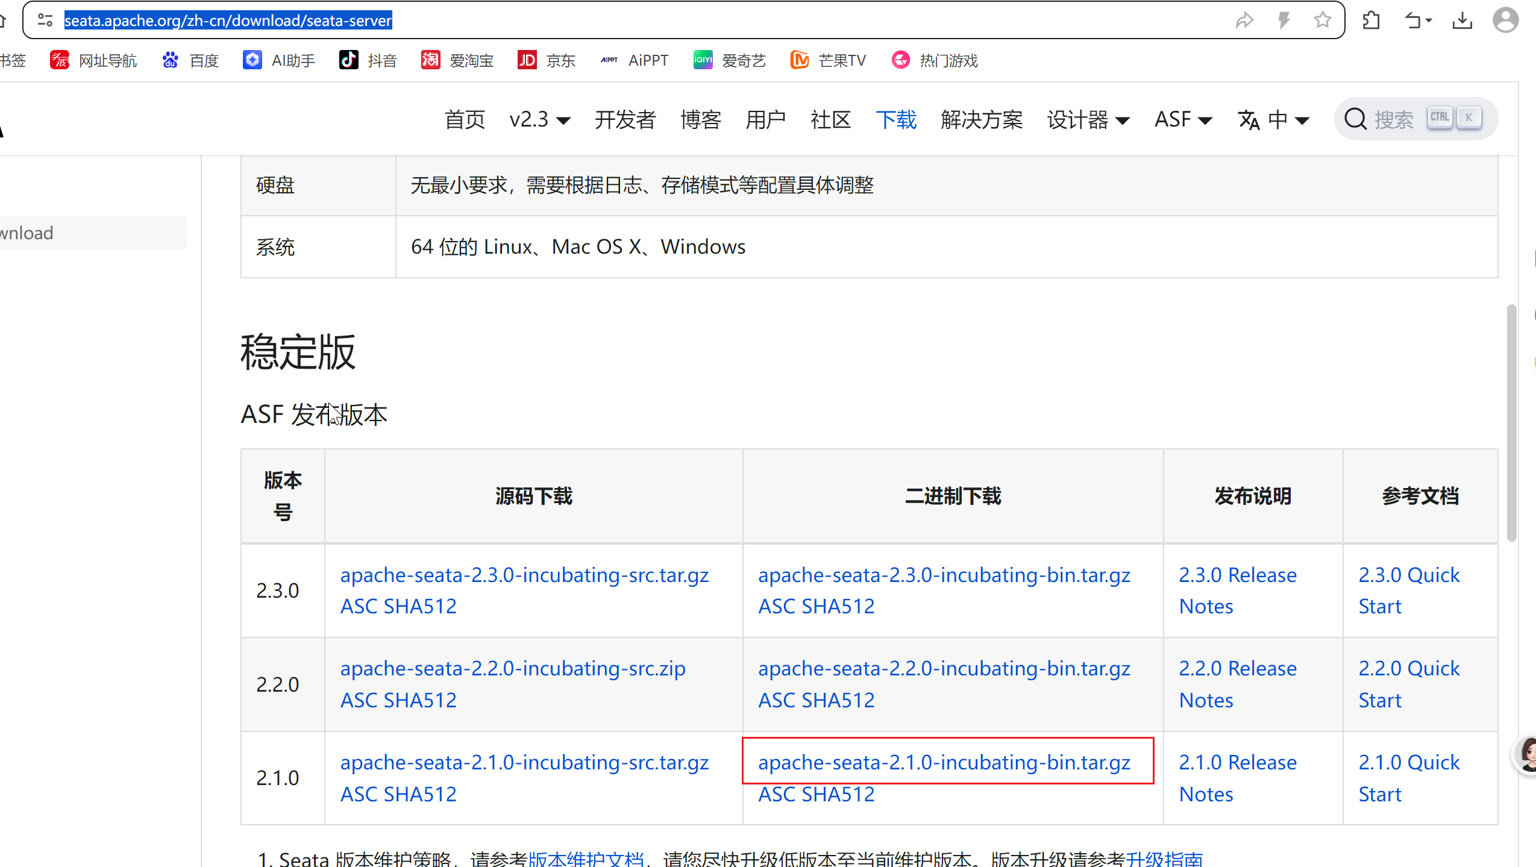Open 2.2.0 Quick Start
Image resolution: width=1536 pixels, height=867 pixels.
tap(1409, 684)
